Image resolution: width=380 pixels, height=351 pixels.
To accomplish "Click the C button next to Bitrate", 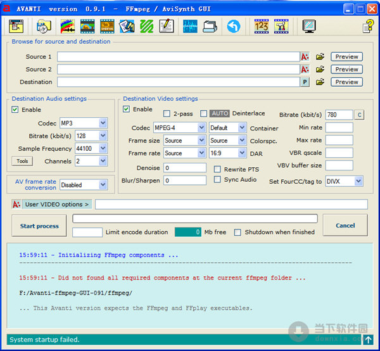I will click(x=359, y=115).
